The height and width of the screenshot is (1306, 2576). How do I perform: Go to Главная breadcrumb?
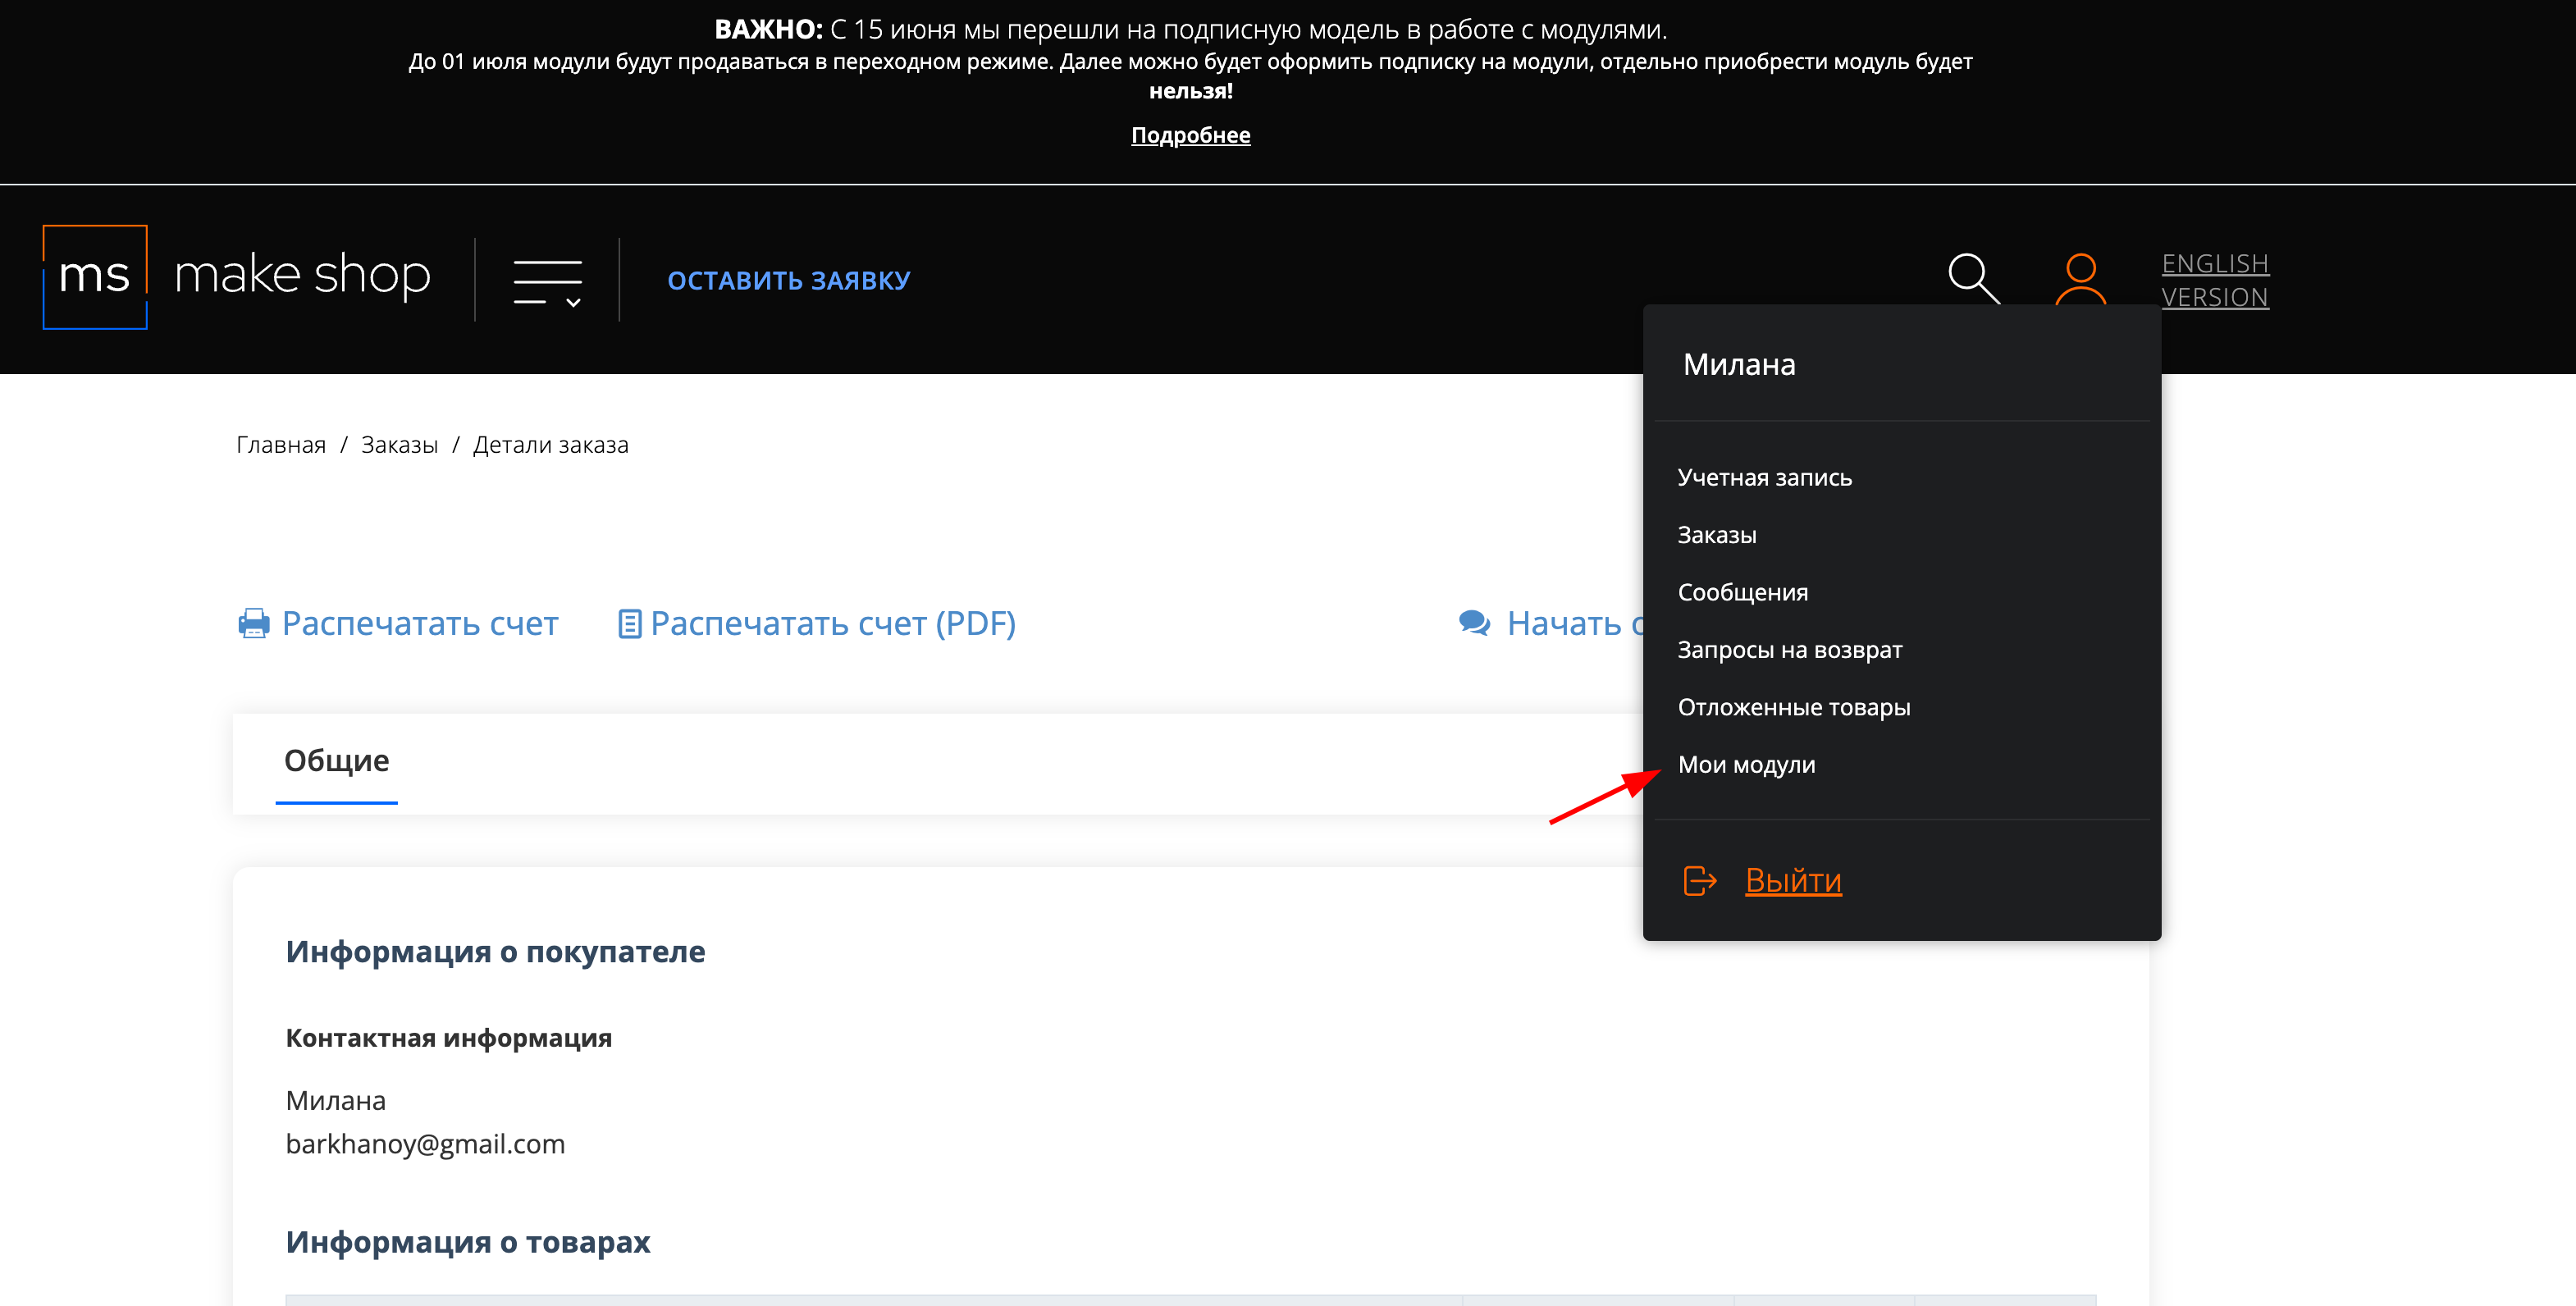(281, 445)
